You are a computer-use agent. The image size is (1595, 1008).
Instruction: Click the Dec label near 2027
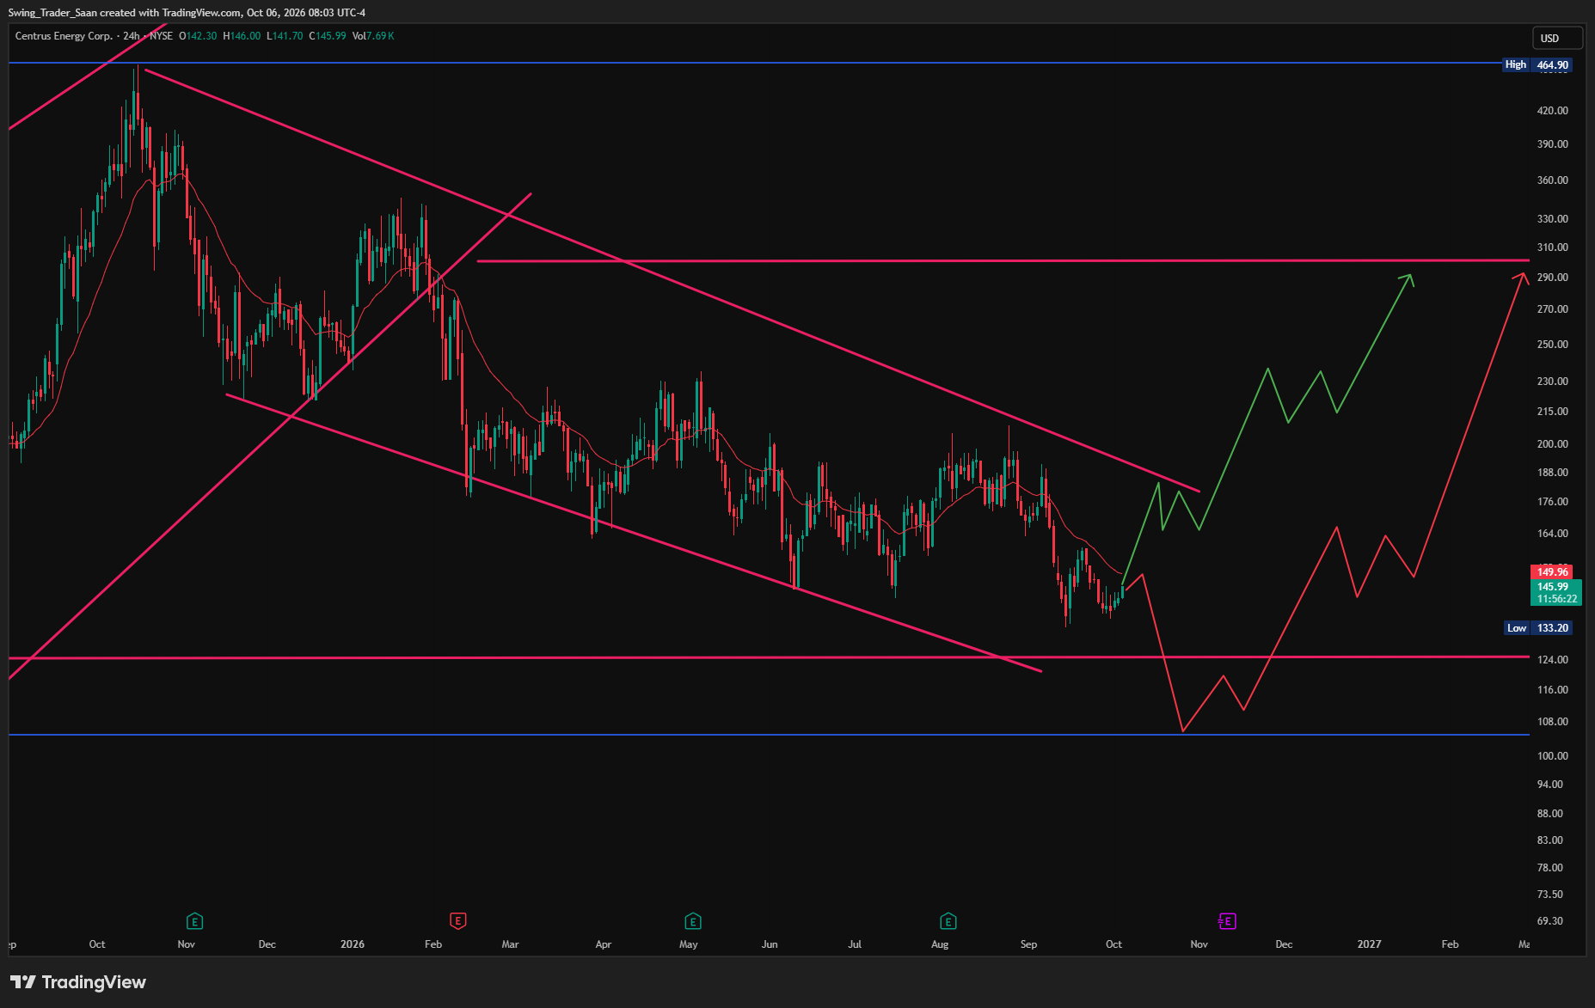point(1284,944)
